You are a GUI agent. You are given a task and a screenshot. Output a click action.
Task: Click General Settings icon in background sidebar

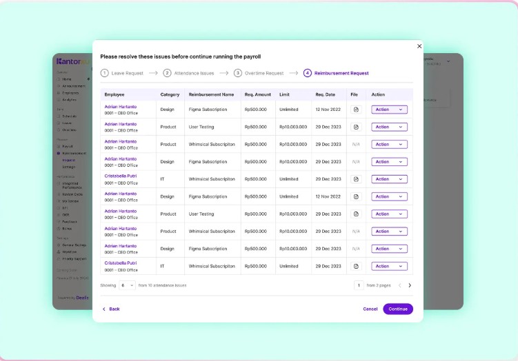[x=59, y=245]
